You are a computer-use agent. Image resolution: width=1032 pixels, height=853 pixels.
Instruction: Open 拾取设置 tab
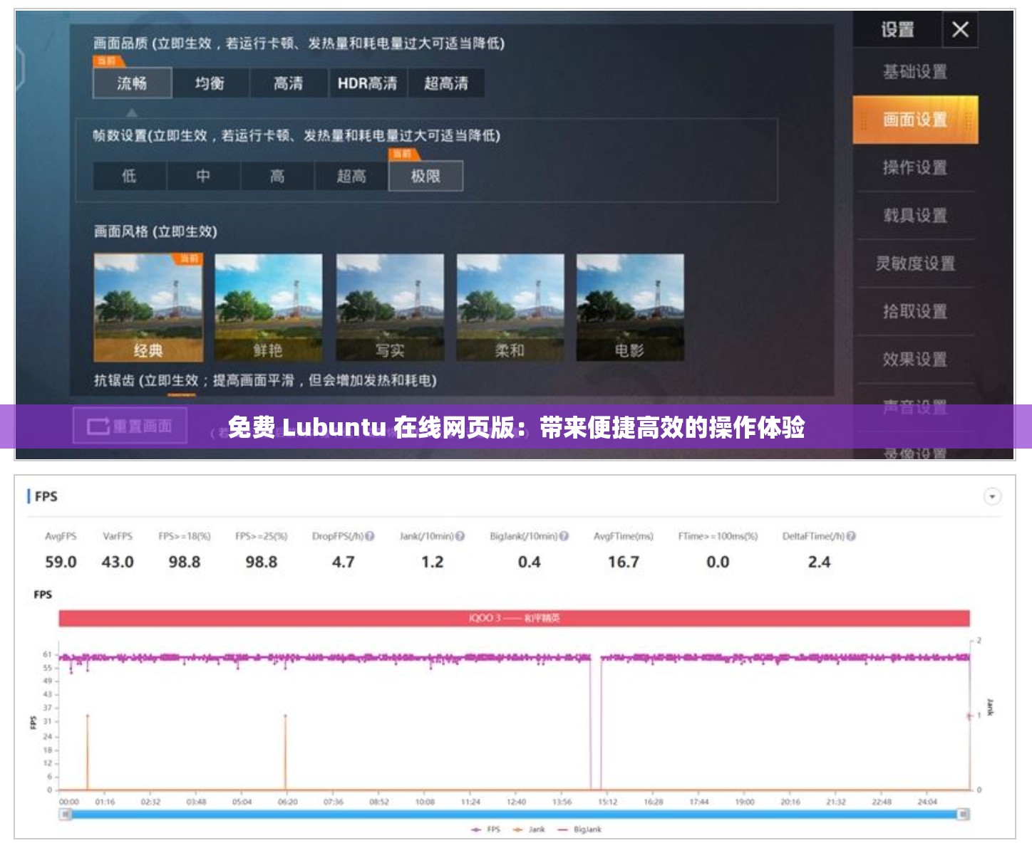coord(915,311)
